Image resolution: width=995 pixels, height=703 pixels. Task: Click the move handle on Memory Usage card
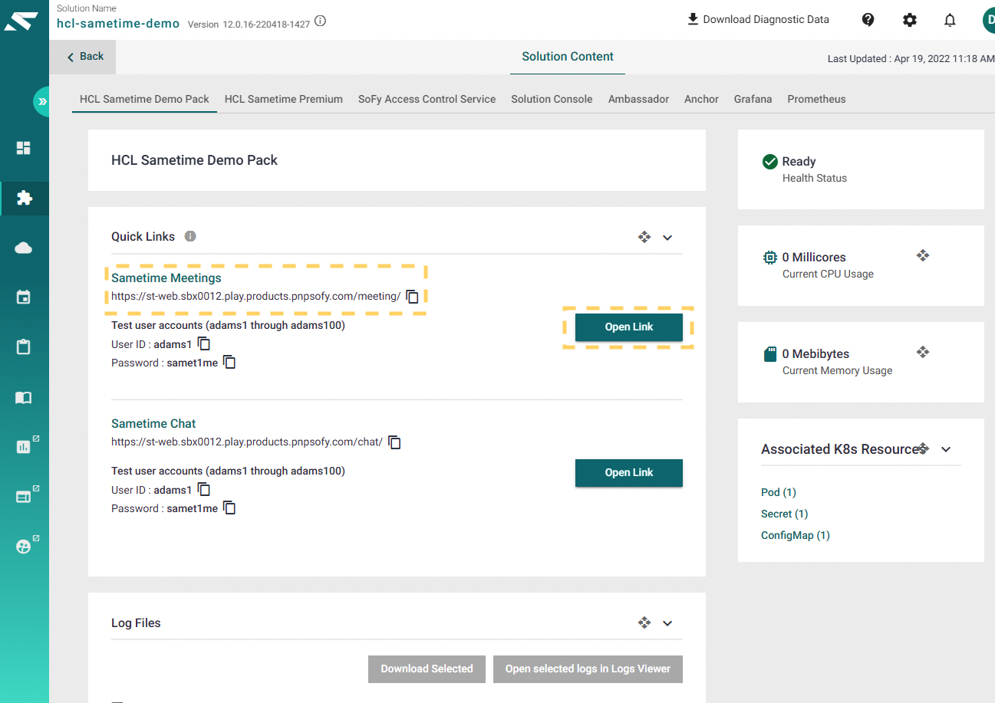923,352
